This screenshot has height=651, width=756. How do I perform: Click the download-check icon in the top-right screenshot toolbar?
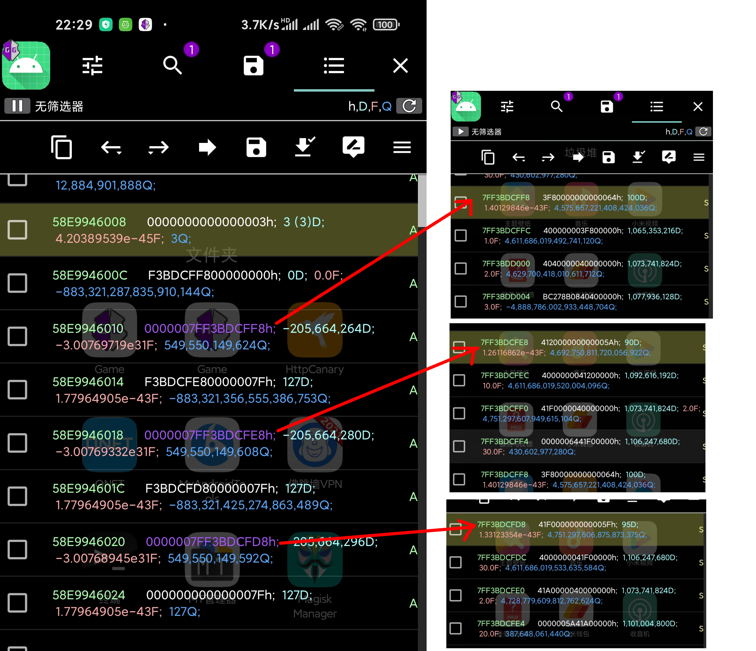[x=638, y=157]
